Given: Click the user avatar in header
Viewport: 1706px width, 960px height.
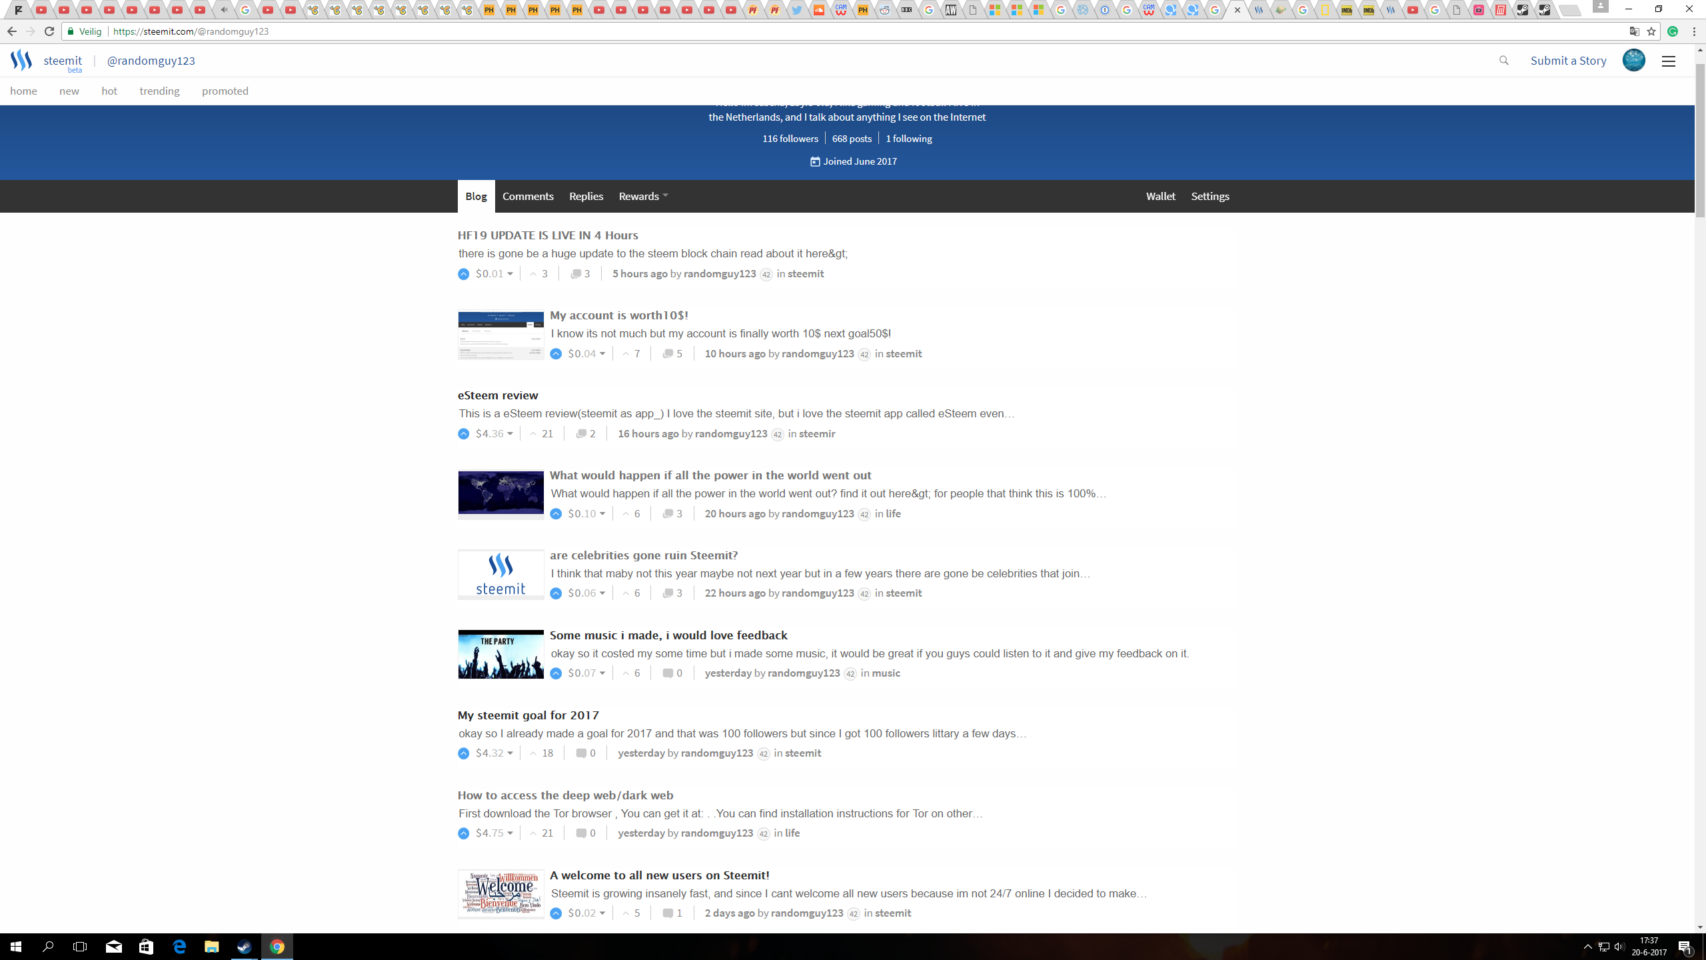Looking at the screenshot, I should point(1633,61).
